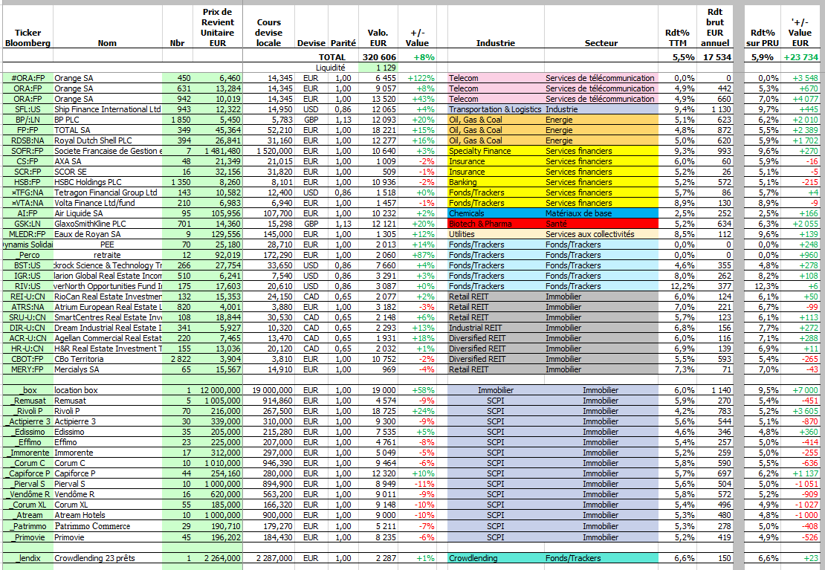Screen dimensions: 825x570
Task: Select the Crowdlending 23 prêts cell
Action: [108, 558]
